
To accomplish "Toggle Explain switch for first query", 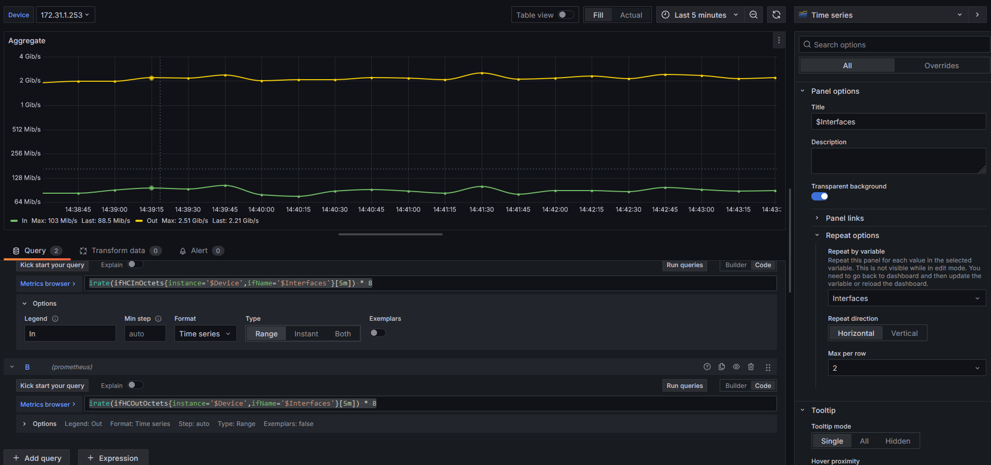I will (x=135, y=264).
